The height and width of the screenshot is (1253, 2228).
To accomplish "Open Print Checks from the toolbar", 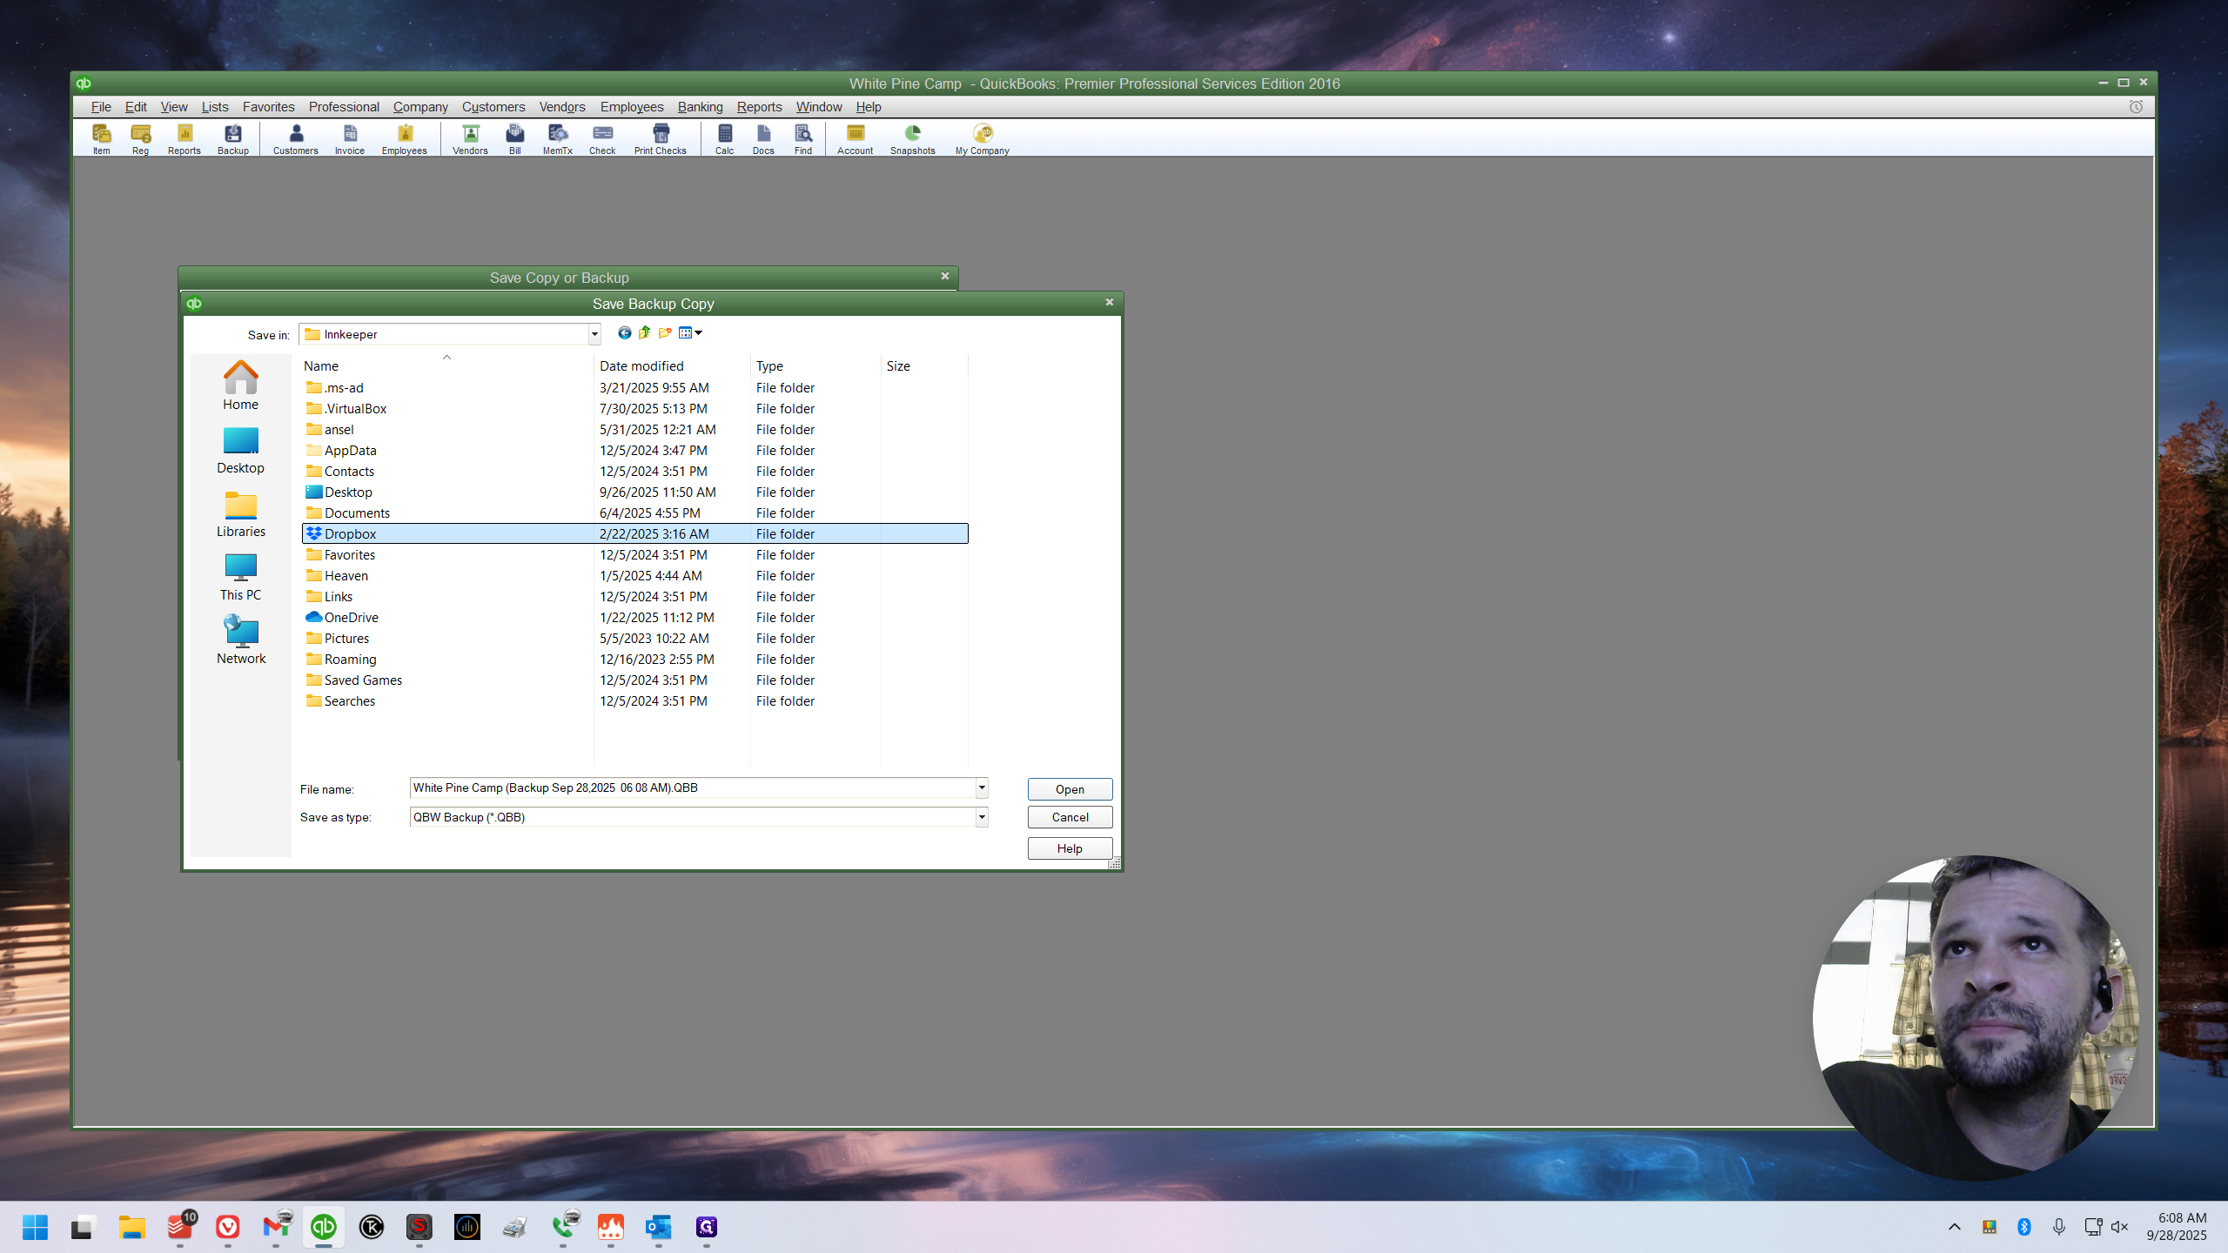I will (x=661, y=138).
